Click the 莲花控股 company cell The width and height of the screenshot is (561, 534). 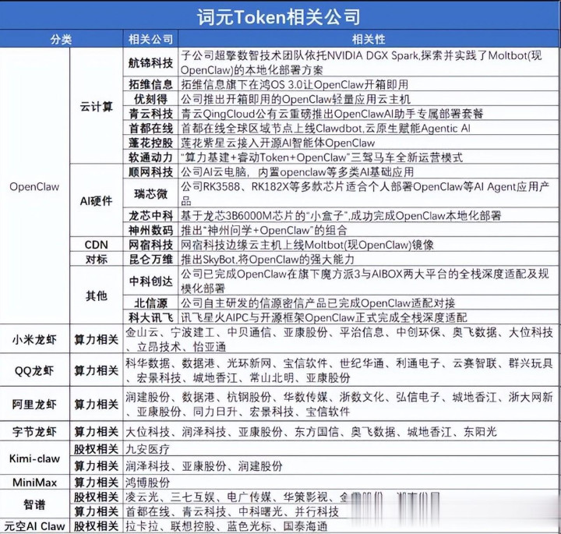(150, 143)
